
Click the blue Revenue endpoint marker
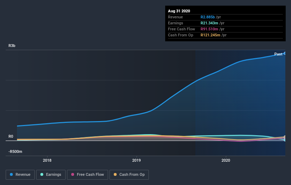click(x=285, y=53)
